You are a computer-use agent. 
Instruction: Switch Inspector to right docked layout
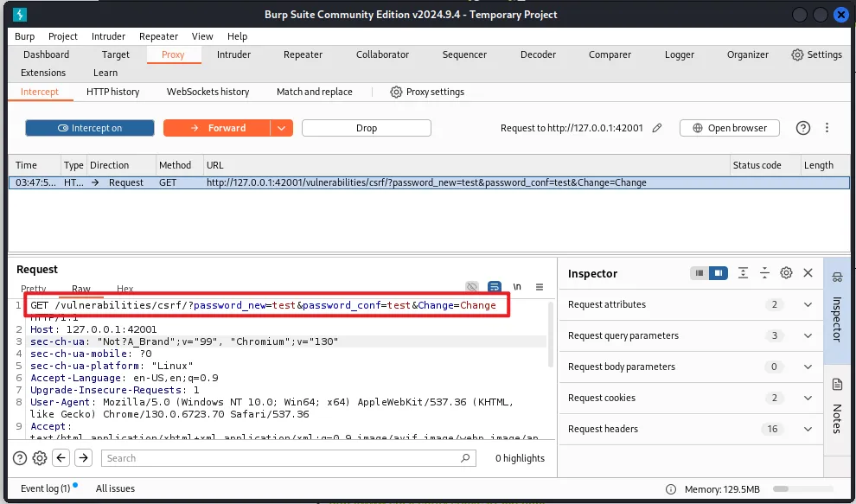pos(719,273)
